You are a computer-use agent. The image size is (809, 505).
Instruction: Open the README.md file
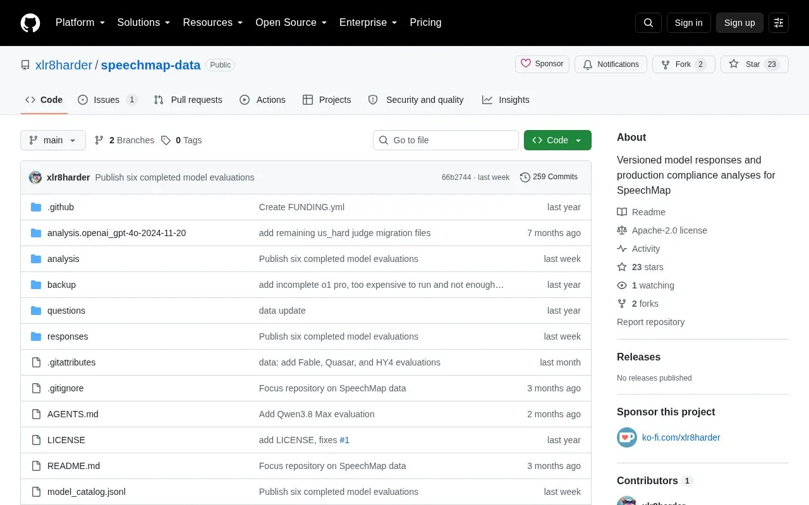73,466
